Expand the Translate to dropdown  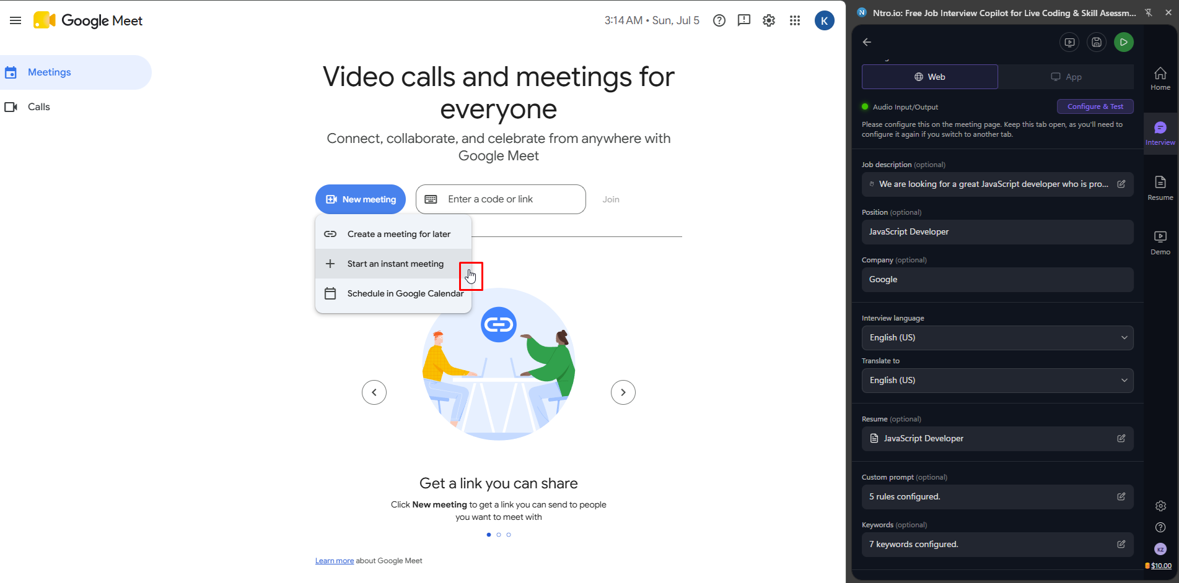pos(997,380)
